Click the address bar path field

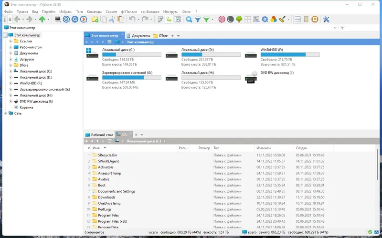pos(168,28)
